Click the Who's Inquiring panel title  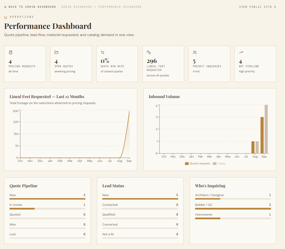(x=210, y=186)
